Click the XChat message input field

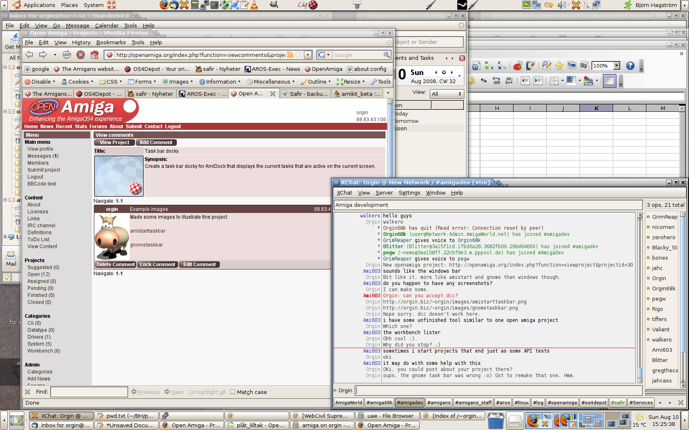(x=498, y=390)
